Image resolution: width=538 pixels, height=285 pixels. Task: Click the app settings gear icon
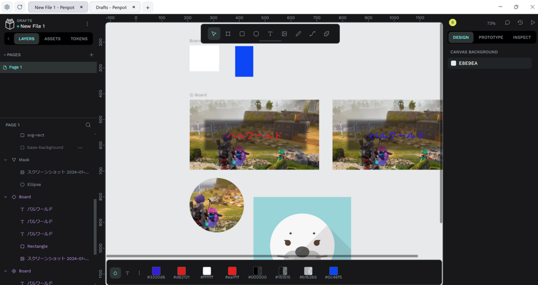point(7,7)
